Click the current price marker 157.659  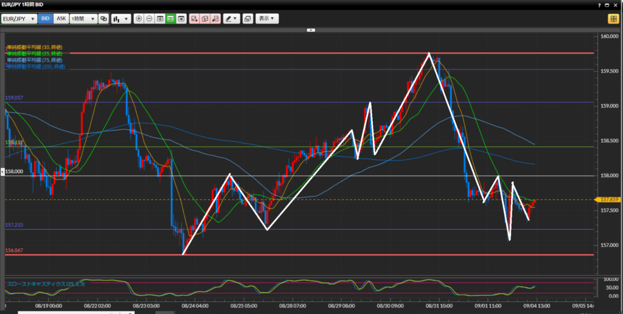click(609, 199)
